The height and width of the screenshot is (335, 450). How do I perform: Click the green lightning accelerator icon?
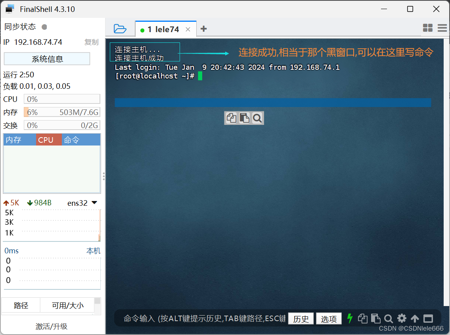pyautogui.click(x=350, y=318)
